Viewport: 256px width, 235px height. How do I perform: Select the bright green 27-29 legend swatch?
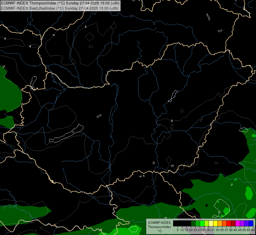[x=202, y=223]
